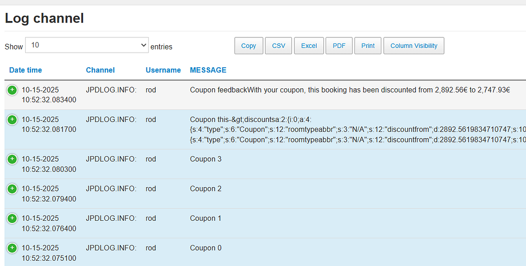Viewport: 526px width, 266px height.
Task: Click the 'Coupon 1' message cell
Action: point(206,218)
